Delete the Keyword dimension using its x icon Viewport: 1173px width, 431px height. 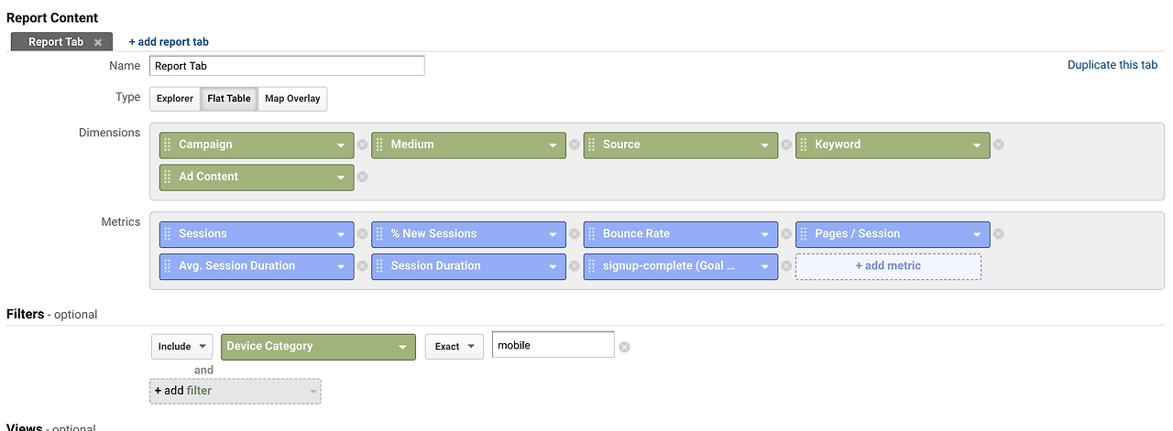point(999,145)
